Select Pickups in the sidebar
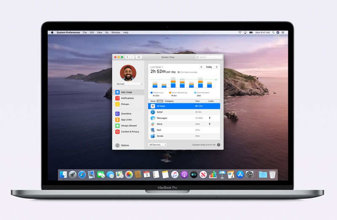 [x=125, y=104]
